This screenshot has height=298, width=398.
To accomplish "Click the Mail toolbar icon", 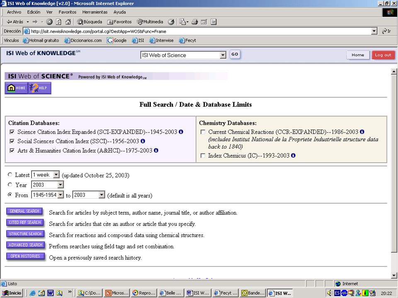I will point(182,22).
